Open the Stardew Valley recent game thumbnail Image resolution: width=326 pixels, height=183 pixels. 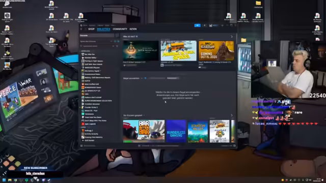pyautogui.click(x=198, y=131)
